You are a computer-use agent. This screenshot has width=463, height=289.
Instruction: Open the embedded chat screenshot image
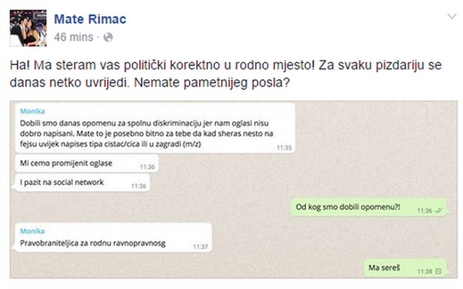[233, 190]
